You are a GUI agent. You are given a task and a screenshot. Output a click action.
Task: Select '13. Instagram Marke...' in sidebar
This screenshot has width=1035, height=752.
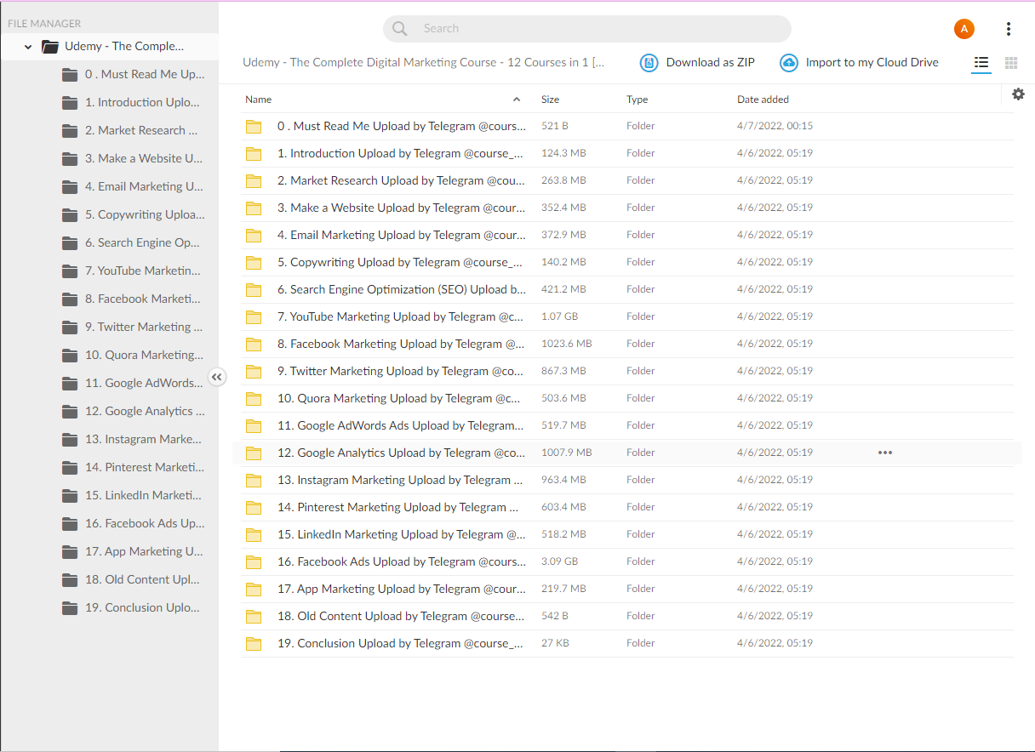[x=143, y=440]
